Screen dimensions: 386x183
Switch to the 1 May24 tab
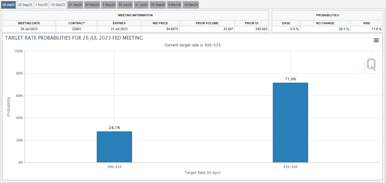109,5
